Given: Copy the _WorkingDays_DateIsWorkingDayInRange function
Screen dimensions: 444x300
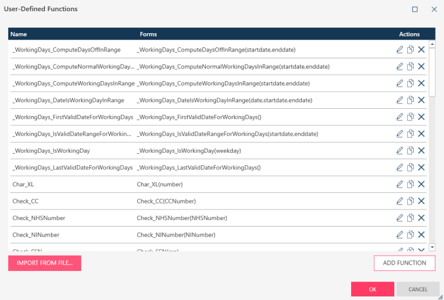Looking at the screenshot, I should [x=410, y=100].
